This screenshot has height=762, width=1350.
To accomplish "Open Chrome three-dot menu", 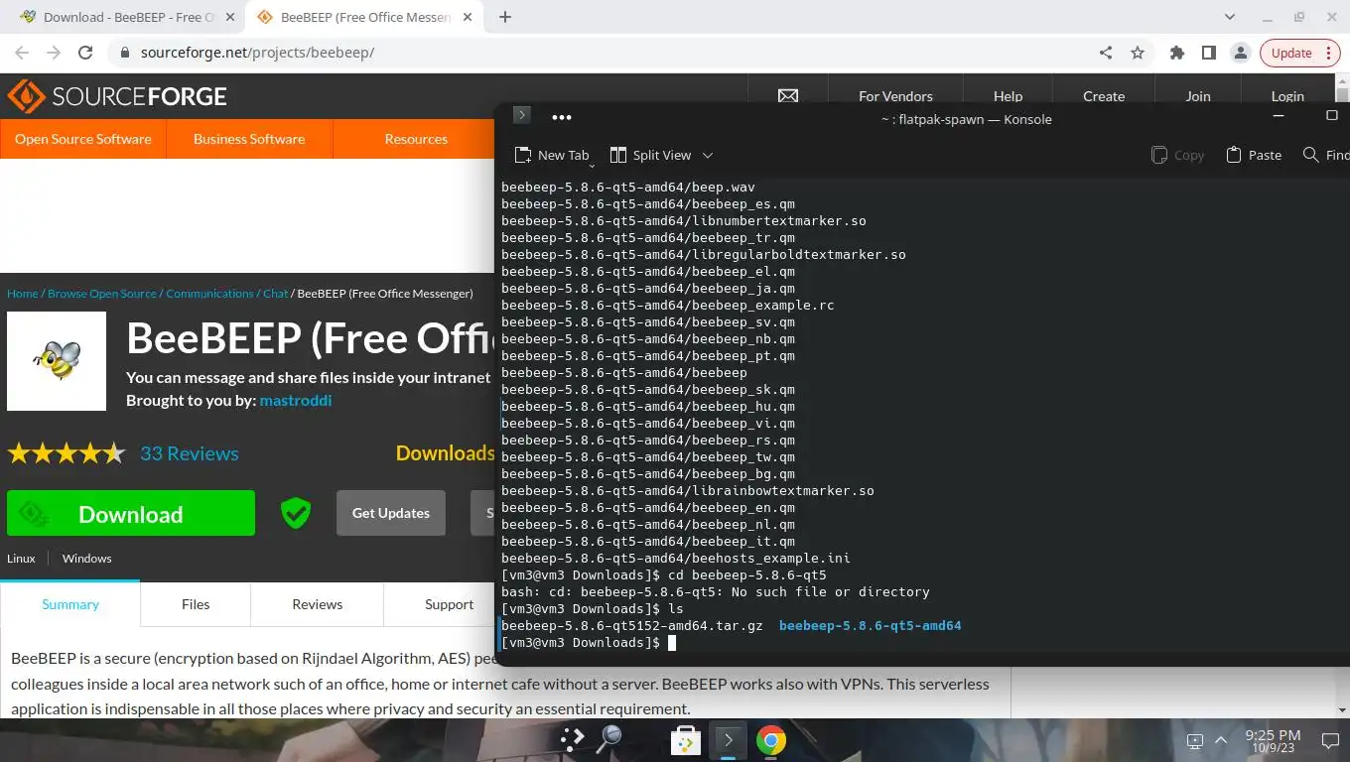I will pos(1330,53).
